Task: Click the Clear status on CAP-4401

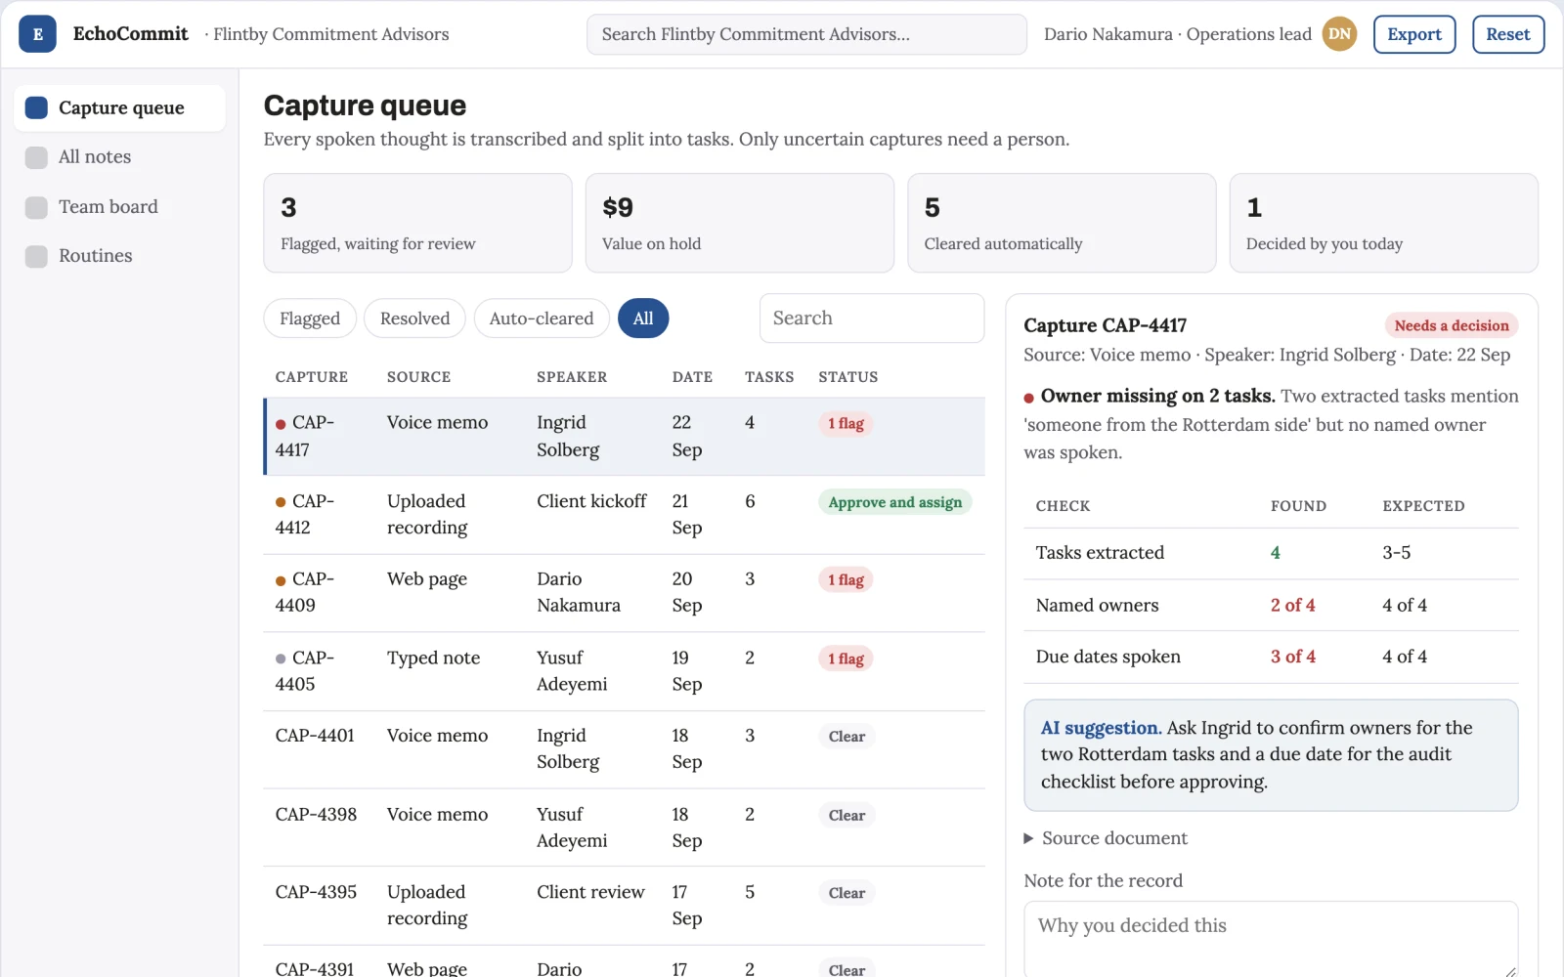Action: point(847,737)
